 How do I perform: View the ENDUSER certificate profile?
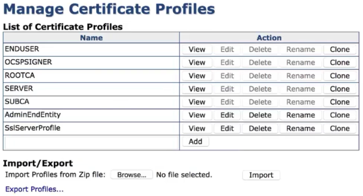tap(197, 49)
